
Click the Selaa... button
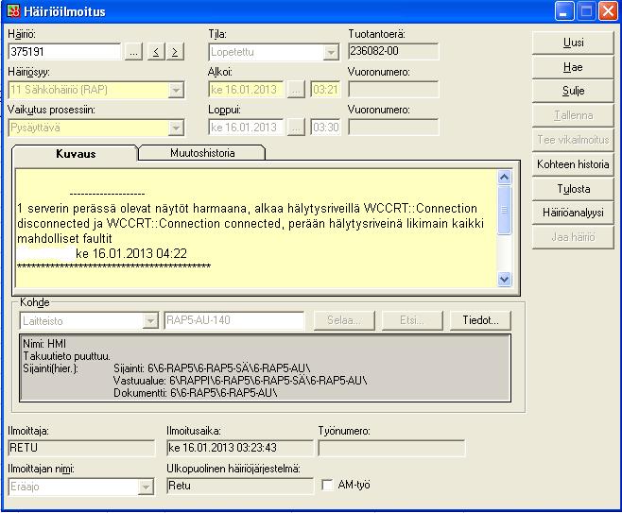click(x=344, y=320)
